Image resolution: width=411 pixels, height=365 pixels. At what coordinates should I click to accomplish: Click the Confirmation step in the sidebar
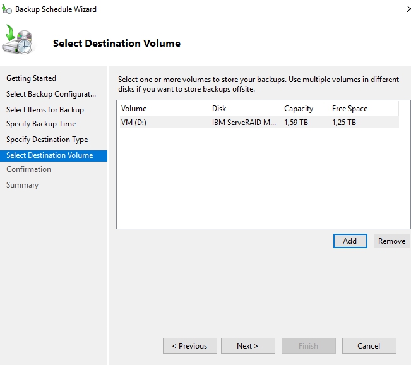pyautogui.click(x=28, y=169)
